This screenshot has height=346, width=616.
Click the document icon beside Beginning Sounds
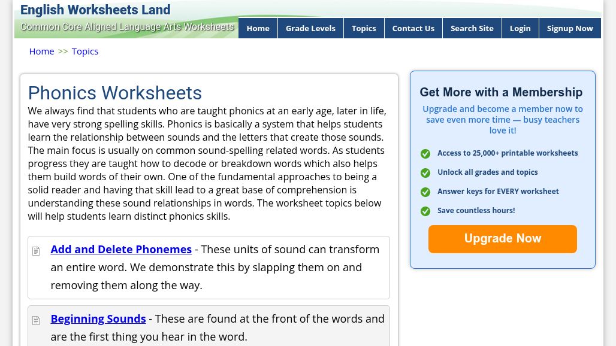pos(35,320)
